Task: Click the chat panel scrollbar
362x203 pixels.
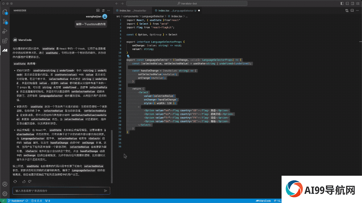Action: 112,156
